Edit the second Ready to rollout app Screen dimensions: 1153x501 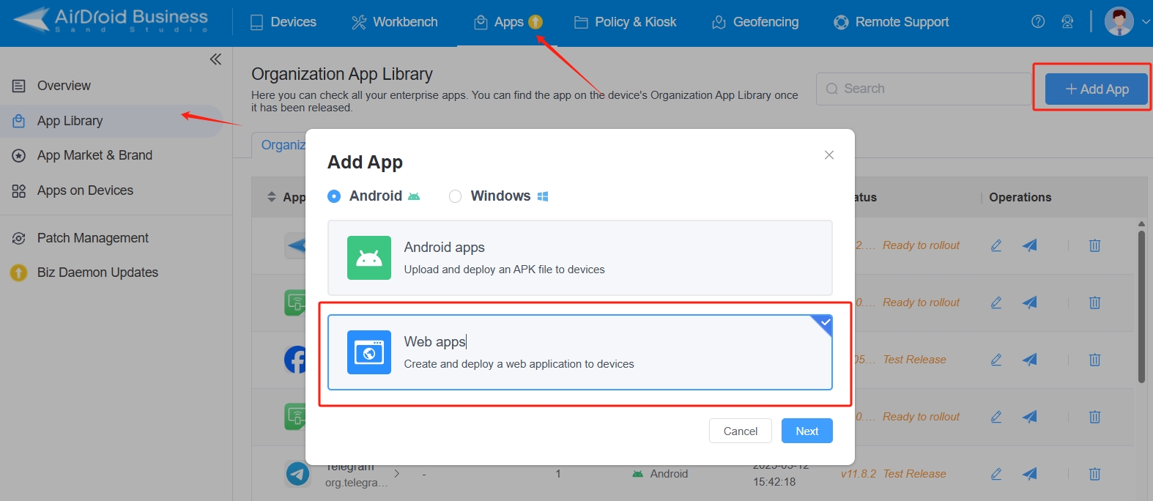tap(996, 303)
